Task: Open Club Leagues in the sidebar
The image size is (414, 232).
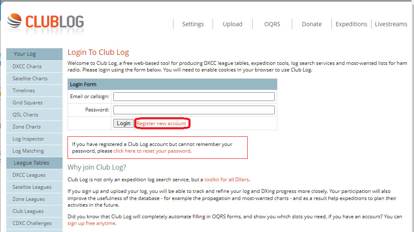Action: tap(34, 211)
